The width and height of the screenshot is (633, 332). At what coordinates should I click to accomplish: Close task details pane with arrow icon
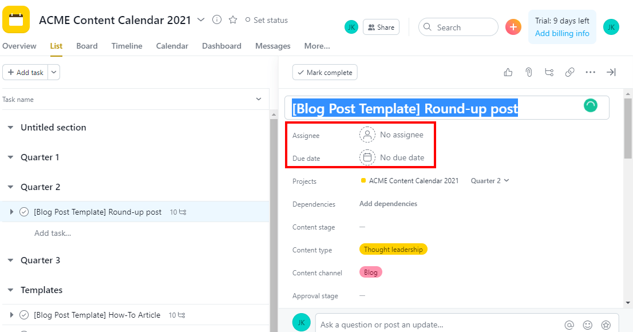(611, 72)
